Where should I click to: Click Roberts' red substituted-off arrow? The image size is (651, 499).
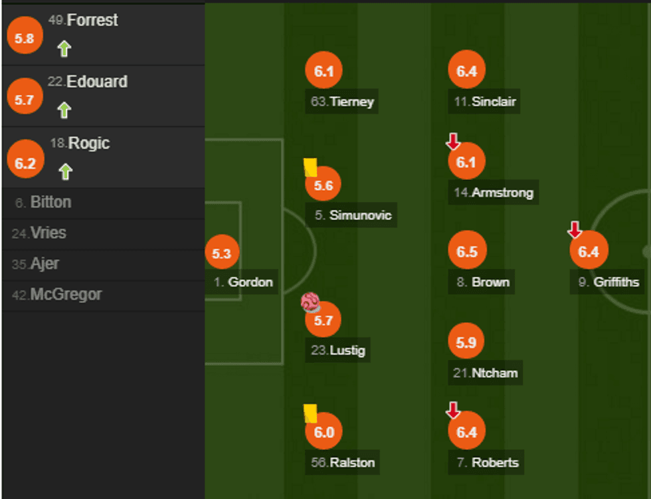pyautogui.click(x=453, y=411)
